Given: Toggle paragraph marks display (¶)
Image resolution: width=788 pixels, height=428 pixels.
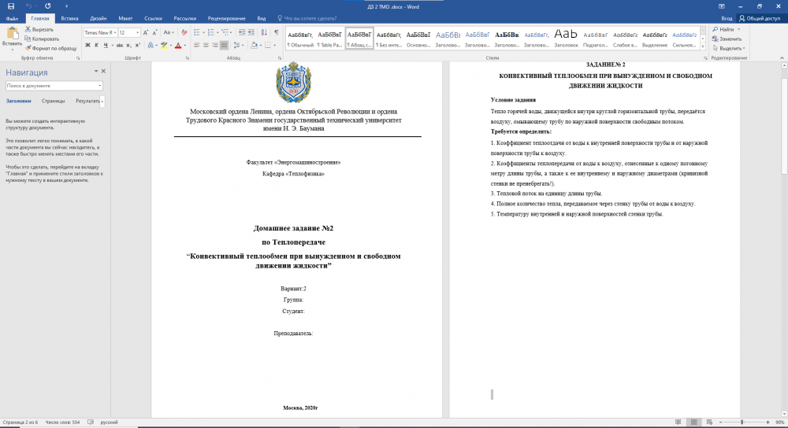Looking at the screenshot, I should point(276,33).
